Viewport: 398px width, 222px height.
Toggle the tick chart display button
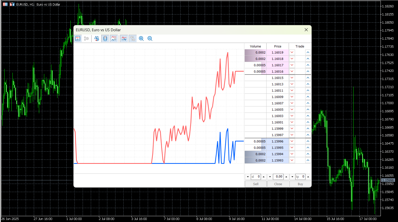coord(78,39)
